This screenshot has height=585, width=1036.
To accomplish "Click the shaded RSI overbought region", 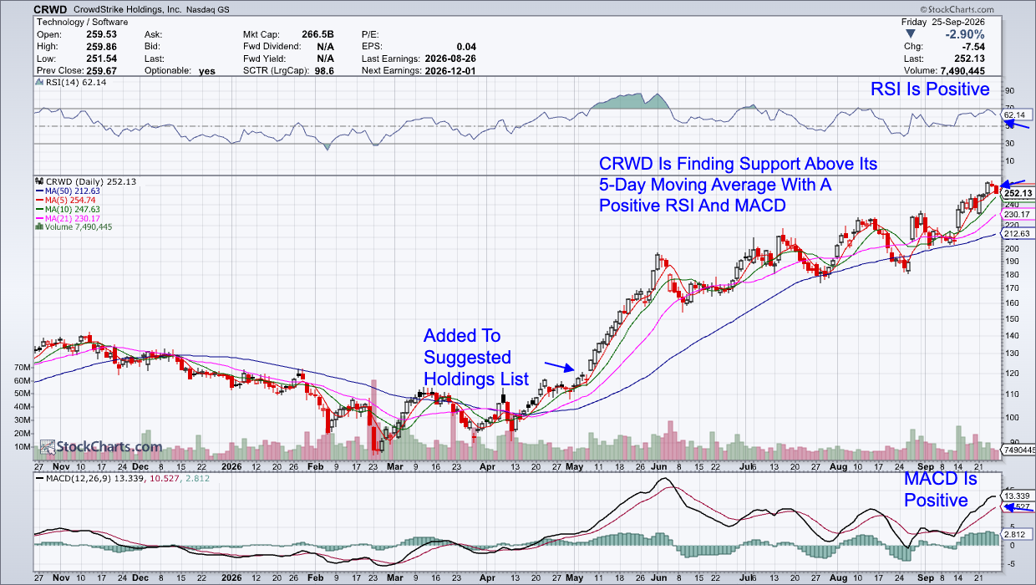I will (x=633, y=101).
